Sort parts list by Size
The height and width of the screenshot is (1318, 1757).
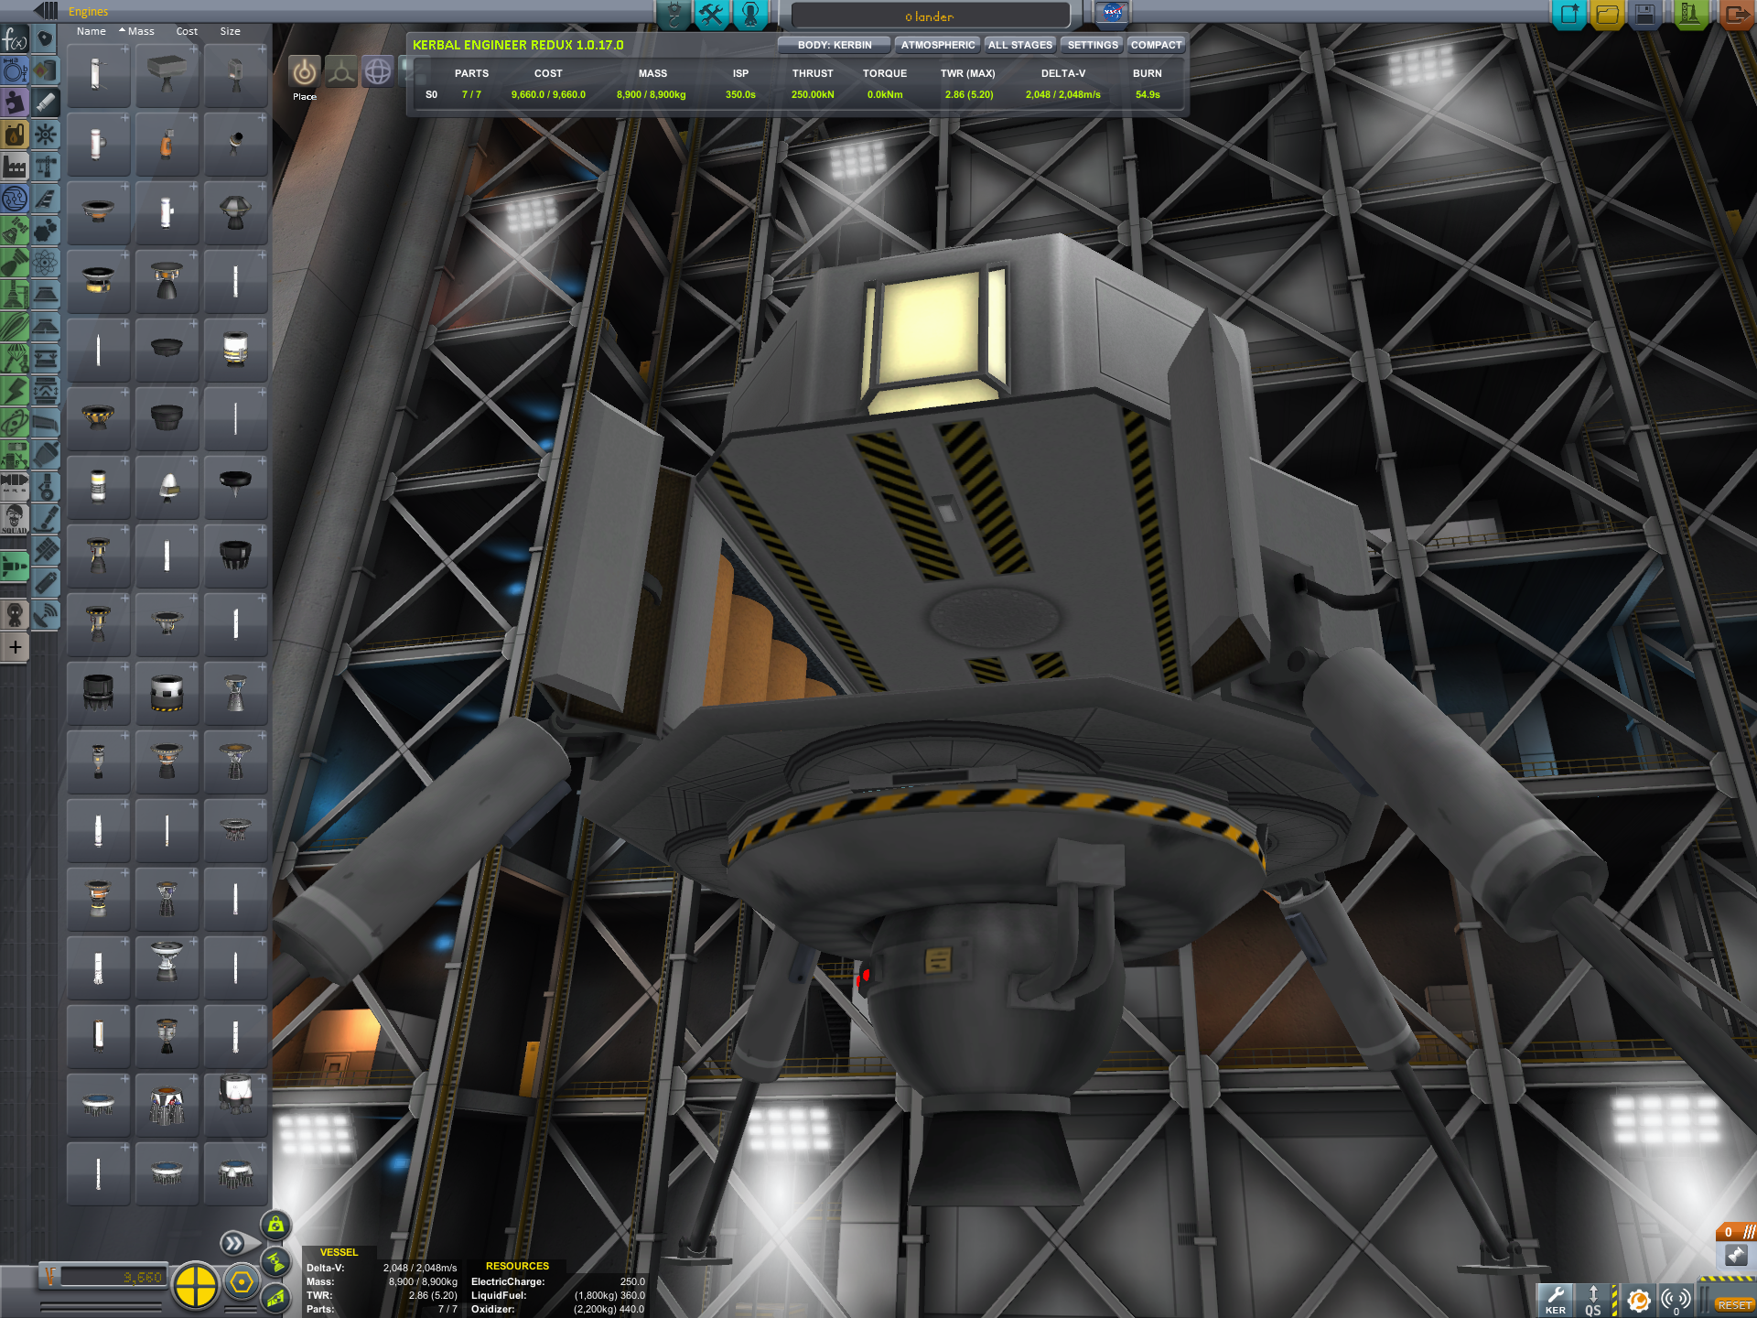pos(230,31)
